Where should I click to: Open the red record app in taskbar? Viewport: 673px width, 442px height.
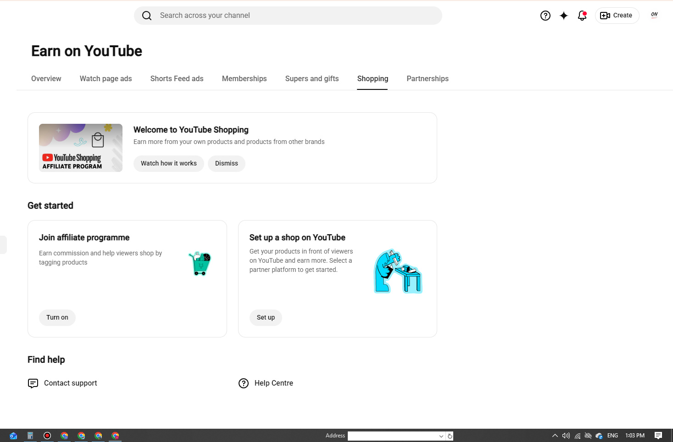coord(47,436)
